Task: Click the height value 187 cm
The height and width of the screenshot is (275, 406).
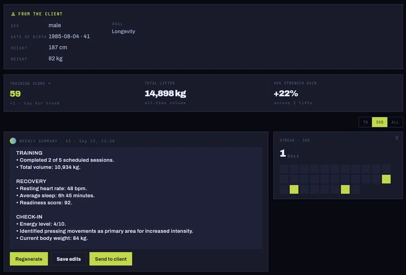Action: click(58, 47)
